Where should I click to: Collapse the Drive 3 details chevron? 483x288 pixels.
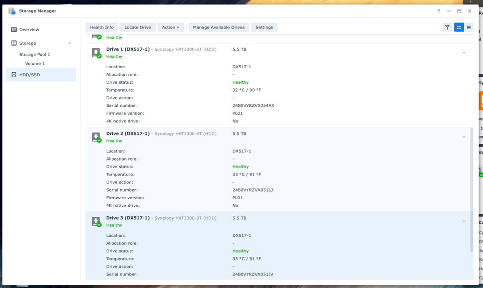coord(464,221)
